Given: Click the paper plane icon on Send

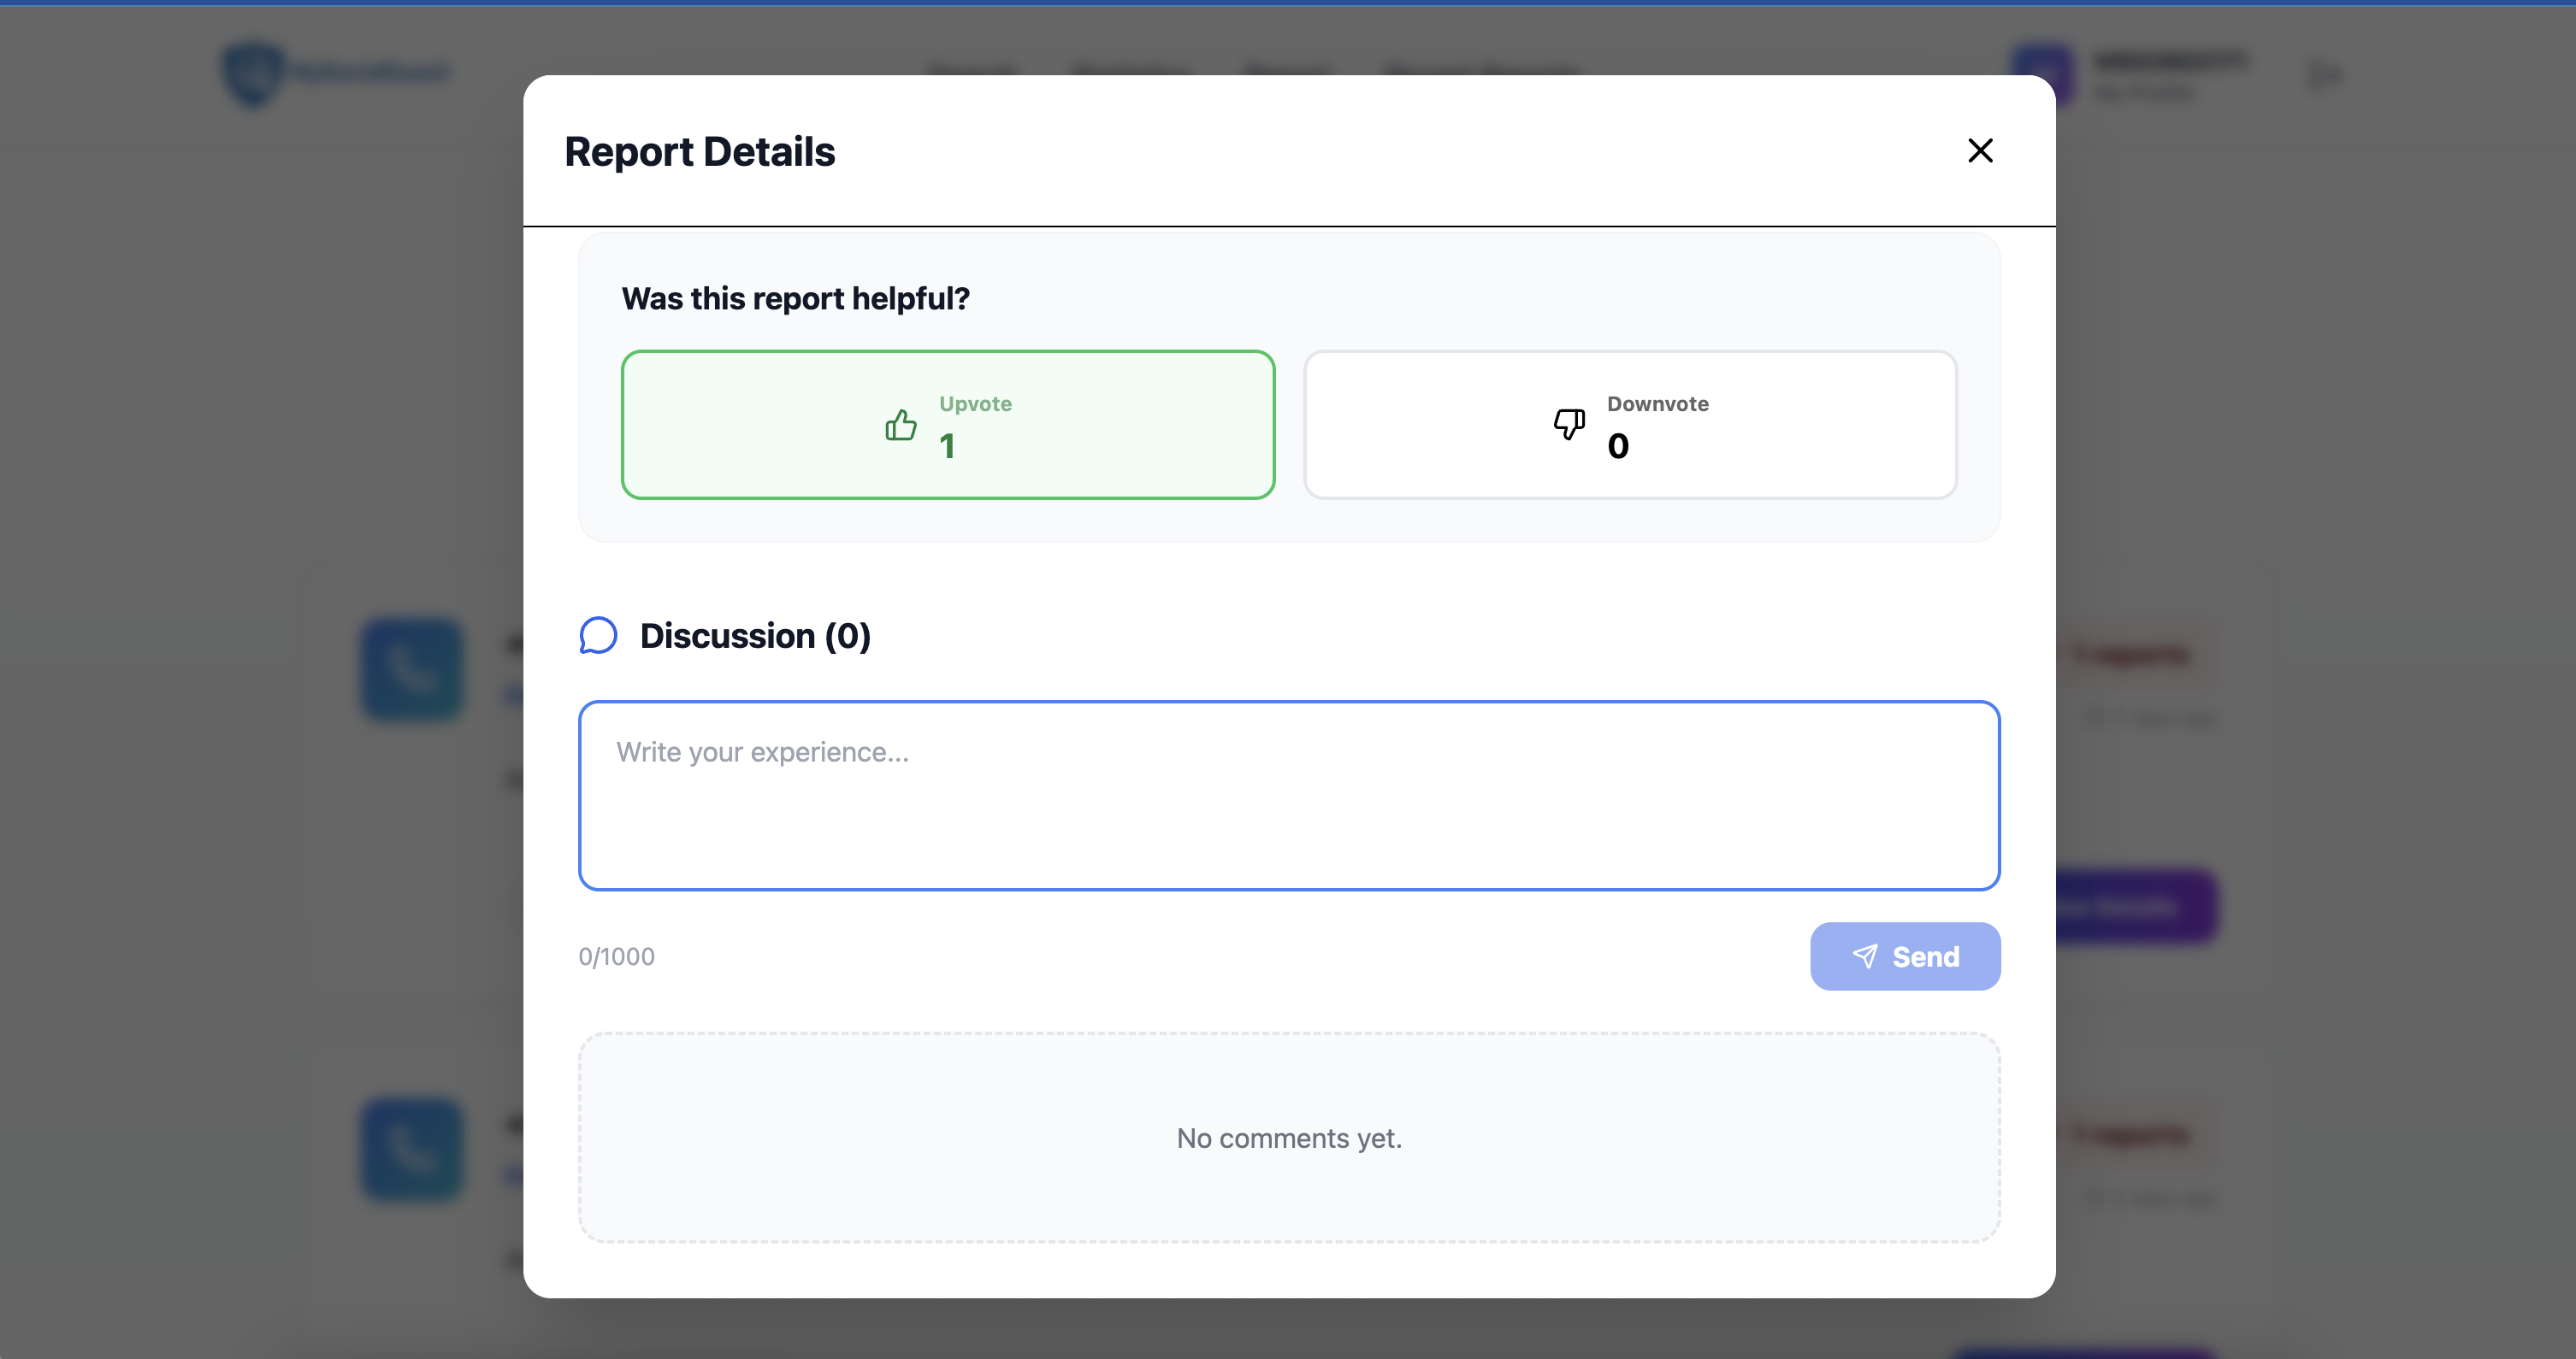Looking at the screenshot, I should (x=1864, y=956).
